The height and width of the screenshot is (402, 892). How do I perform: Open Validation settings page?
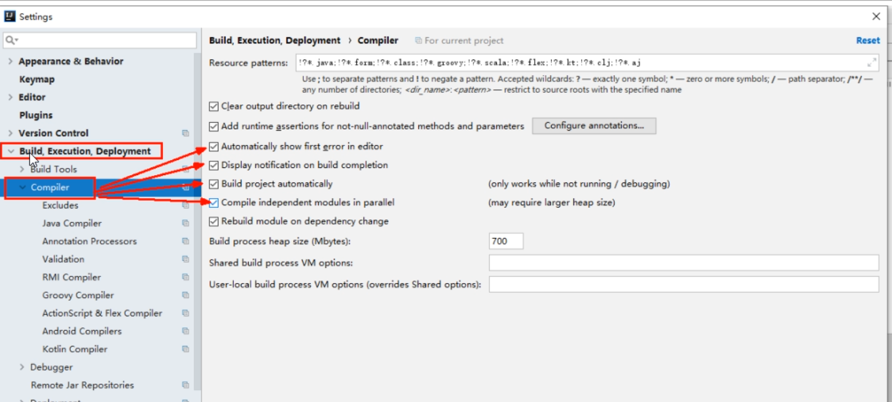[x=63, y=260]
